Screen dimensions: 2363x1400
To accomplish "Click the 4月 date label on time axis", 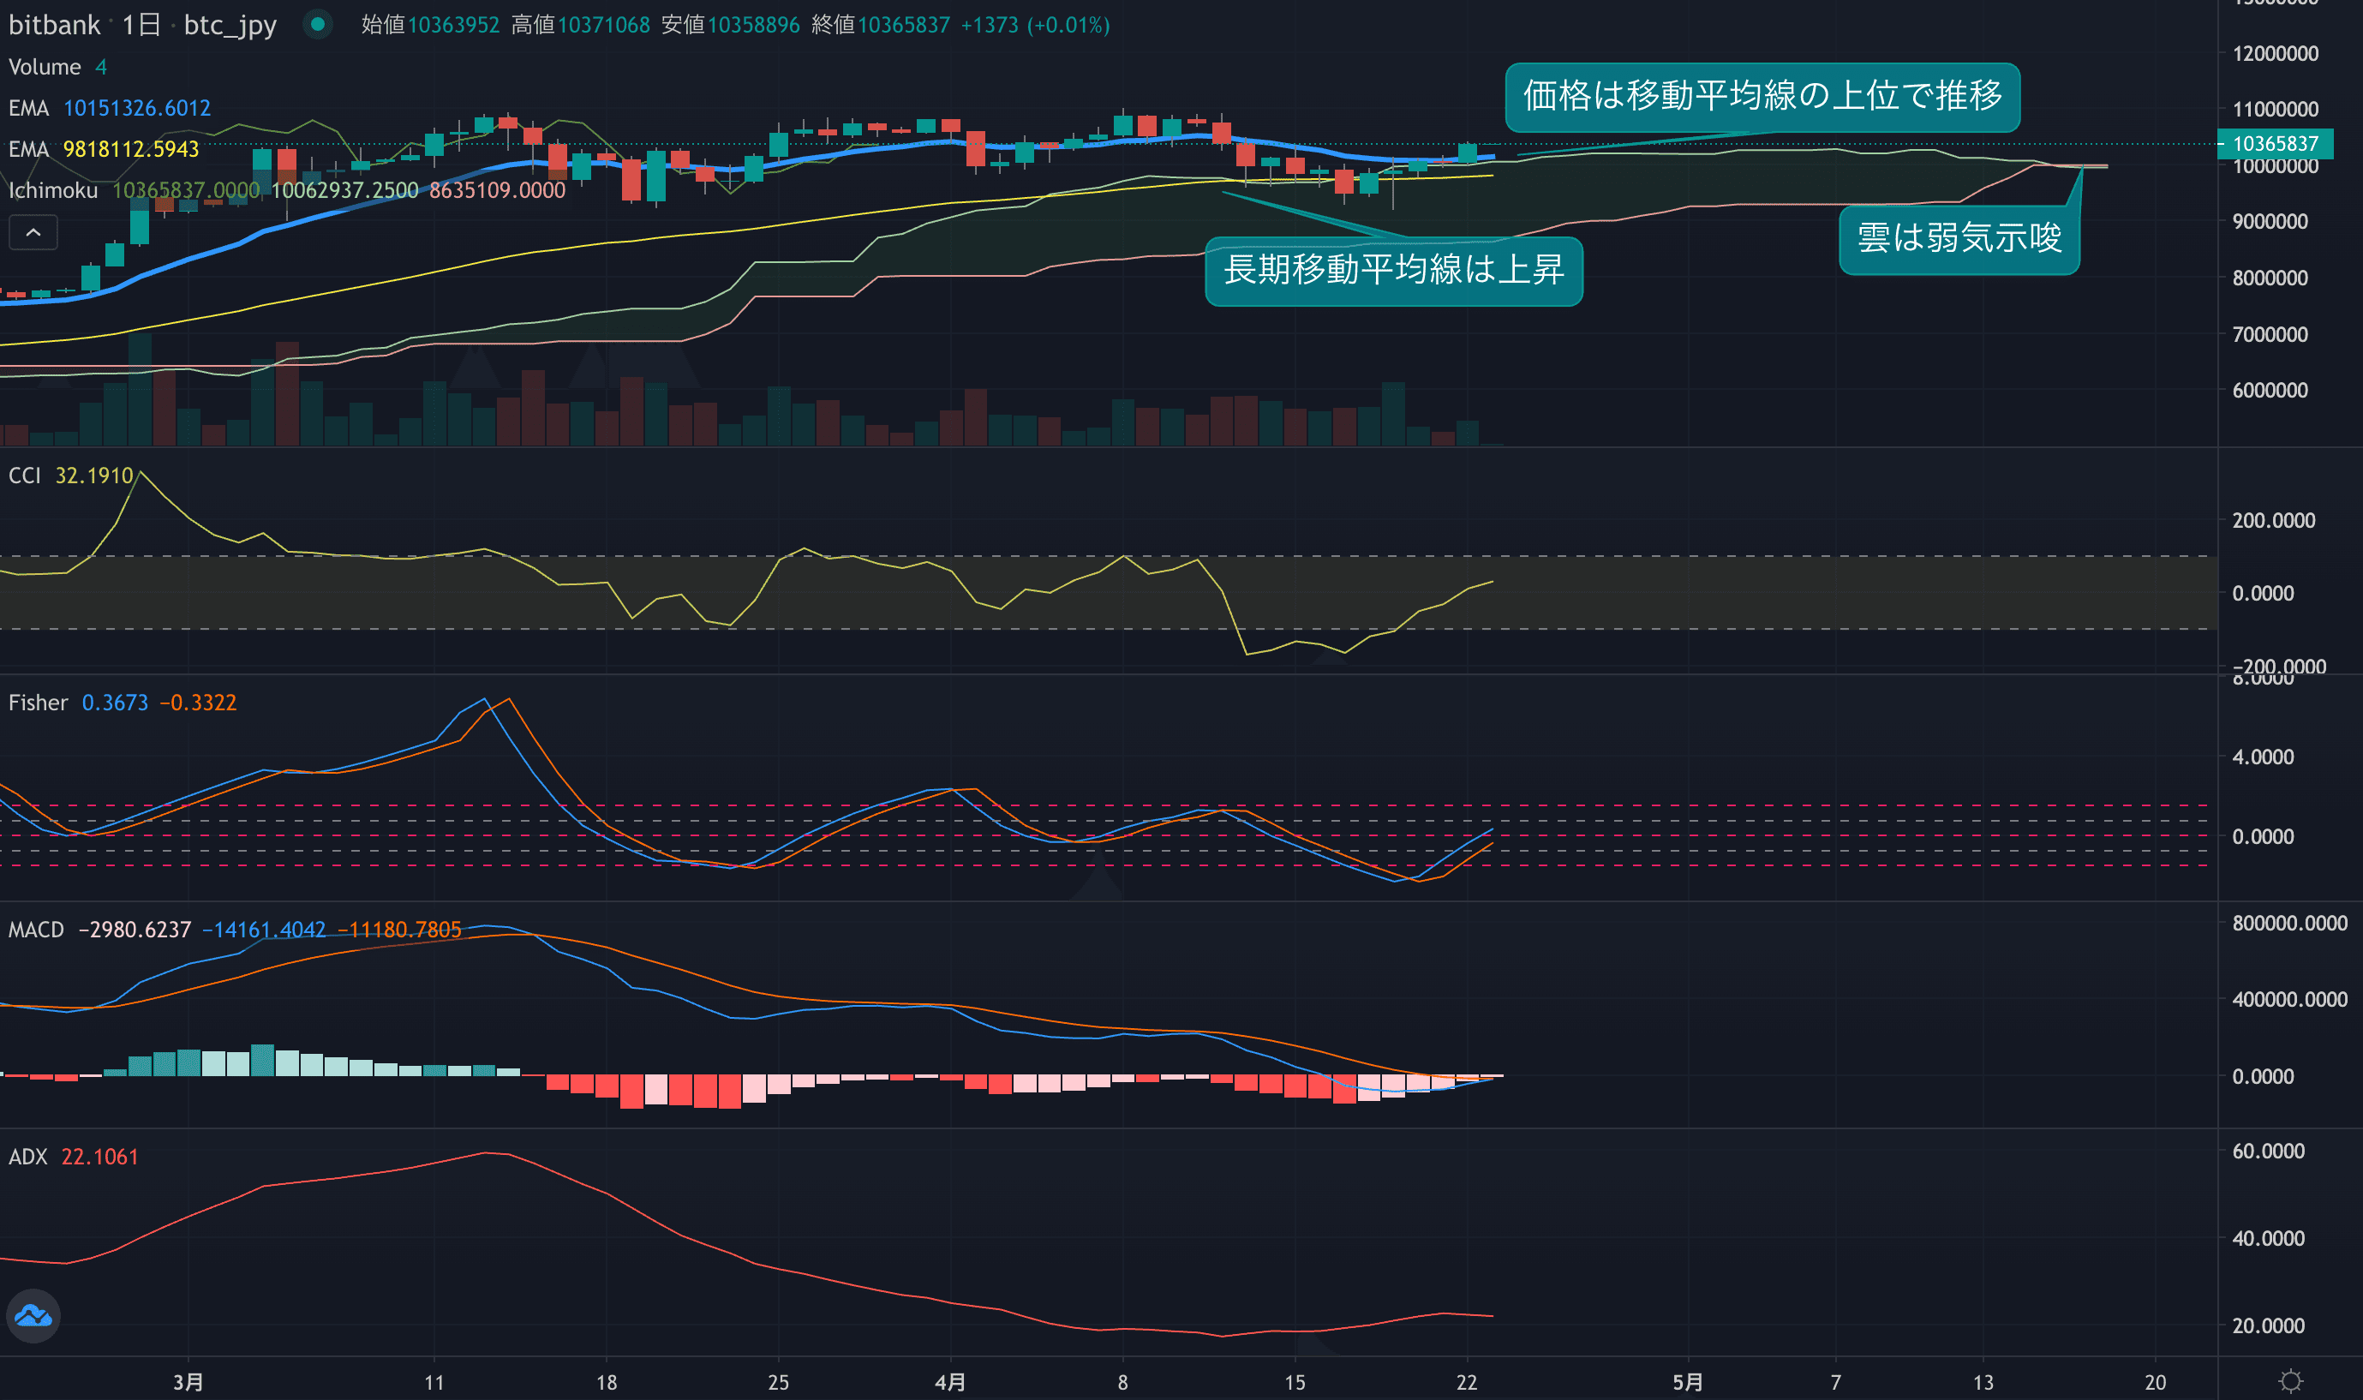I will point(950,1382).
